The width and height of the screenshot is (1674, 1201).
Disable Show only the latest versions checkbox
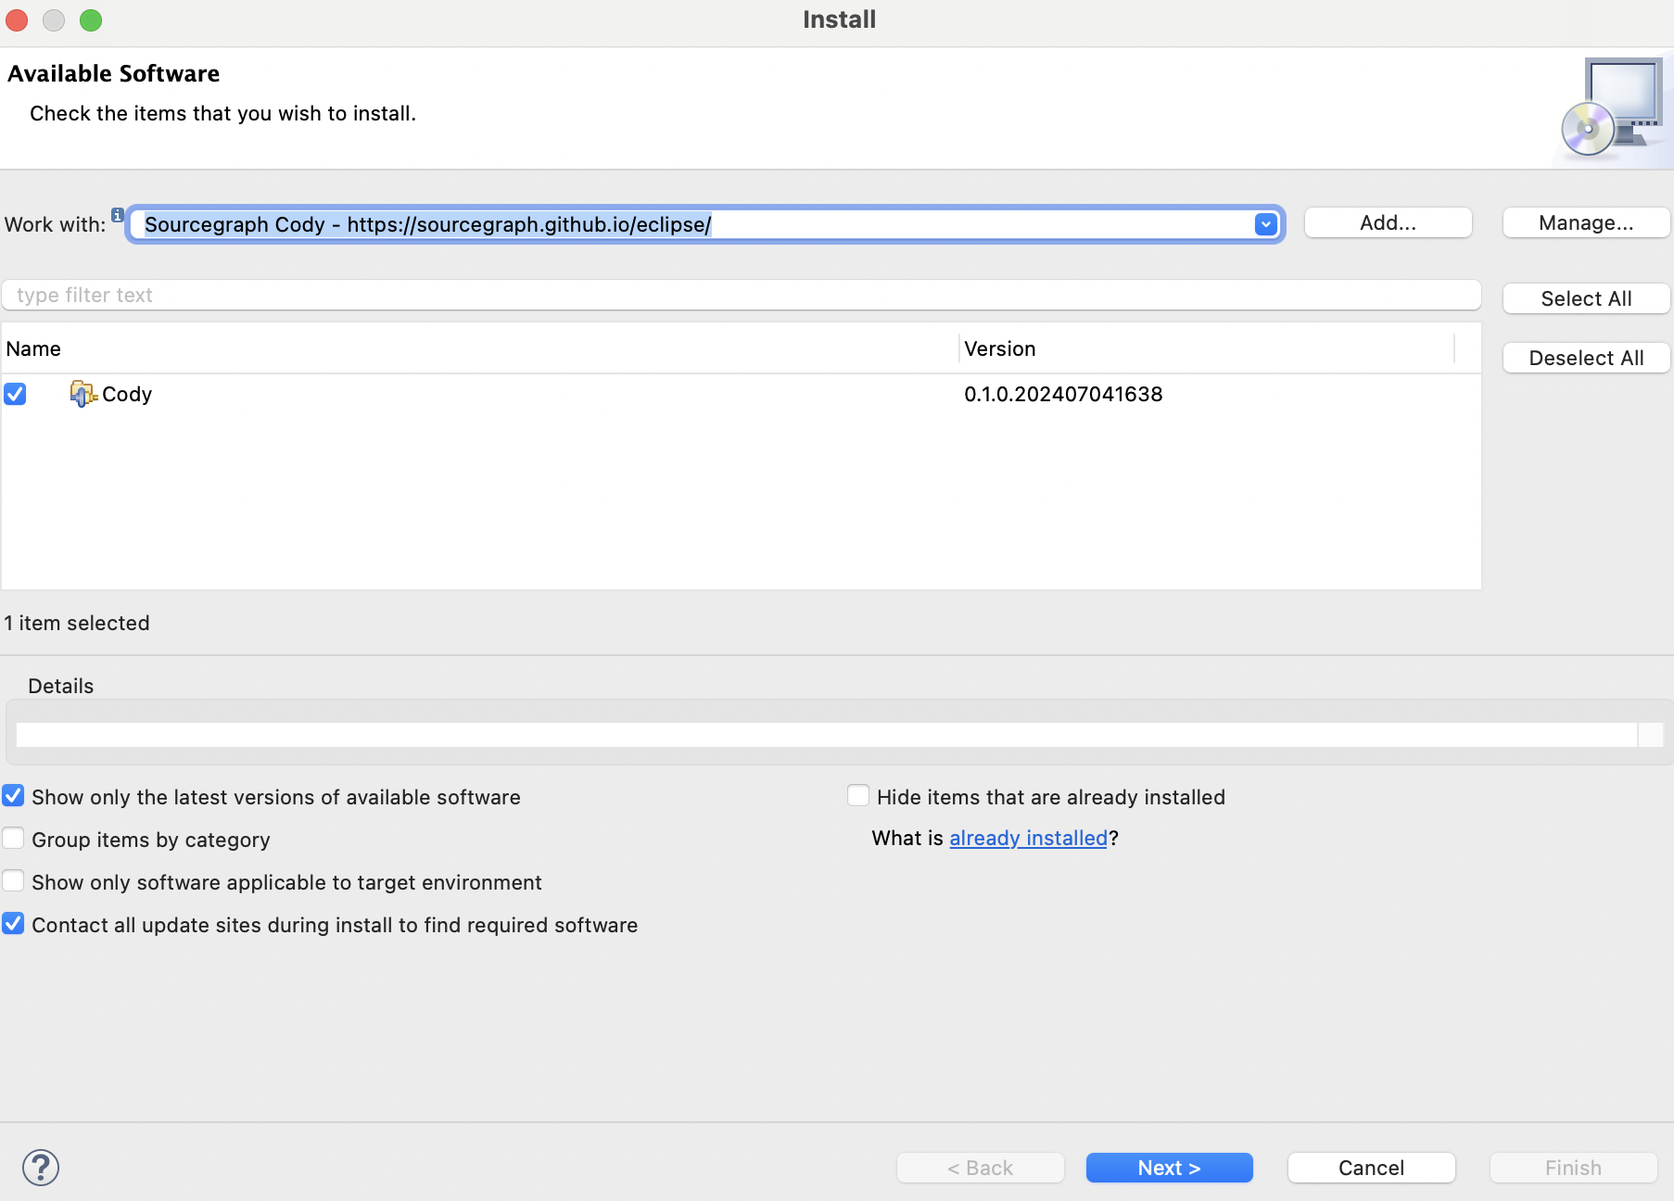pyautogui.click(x=13, y=796)
